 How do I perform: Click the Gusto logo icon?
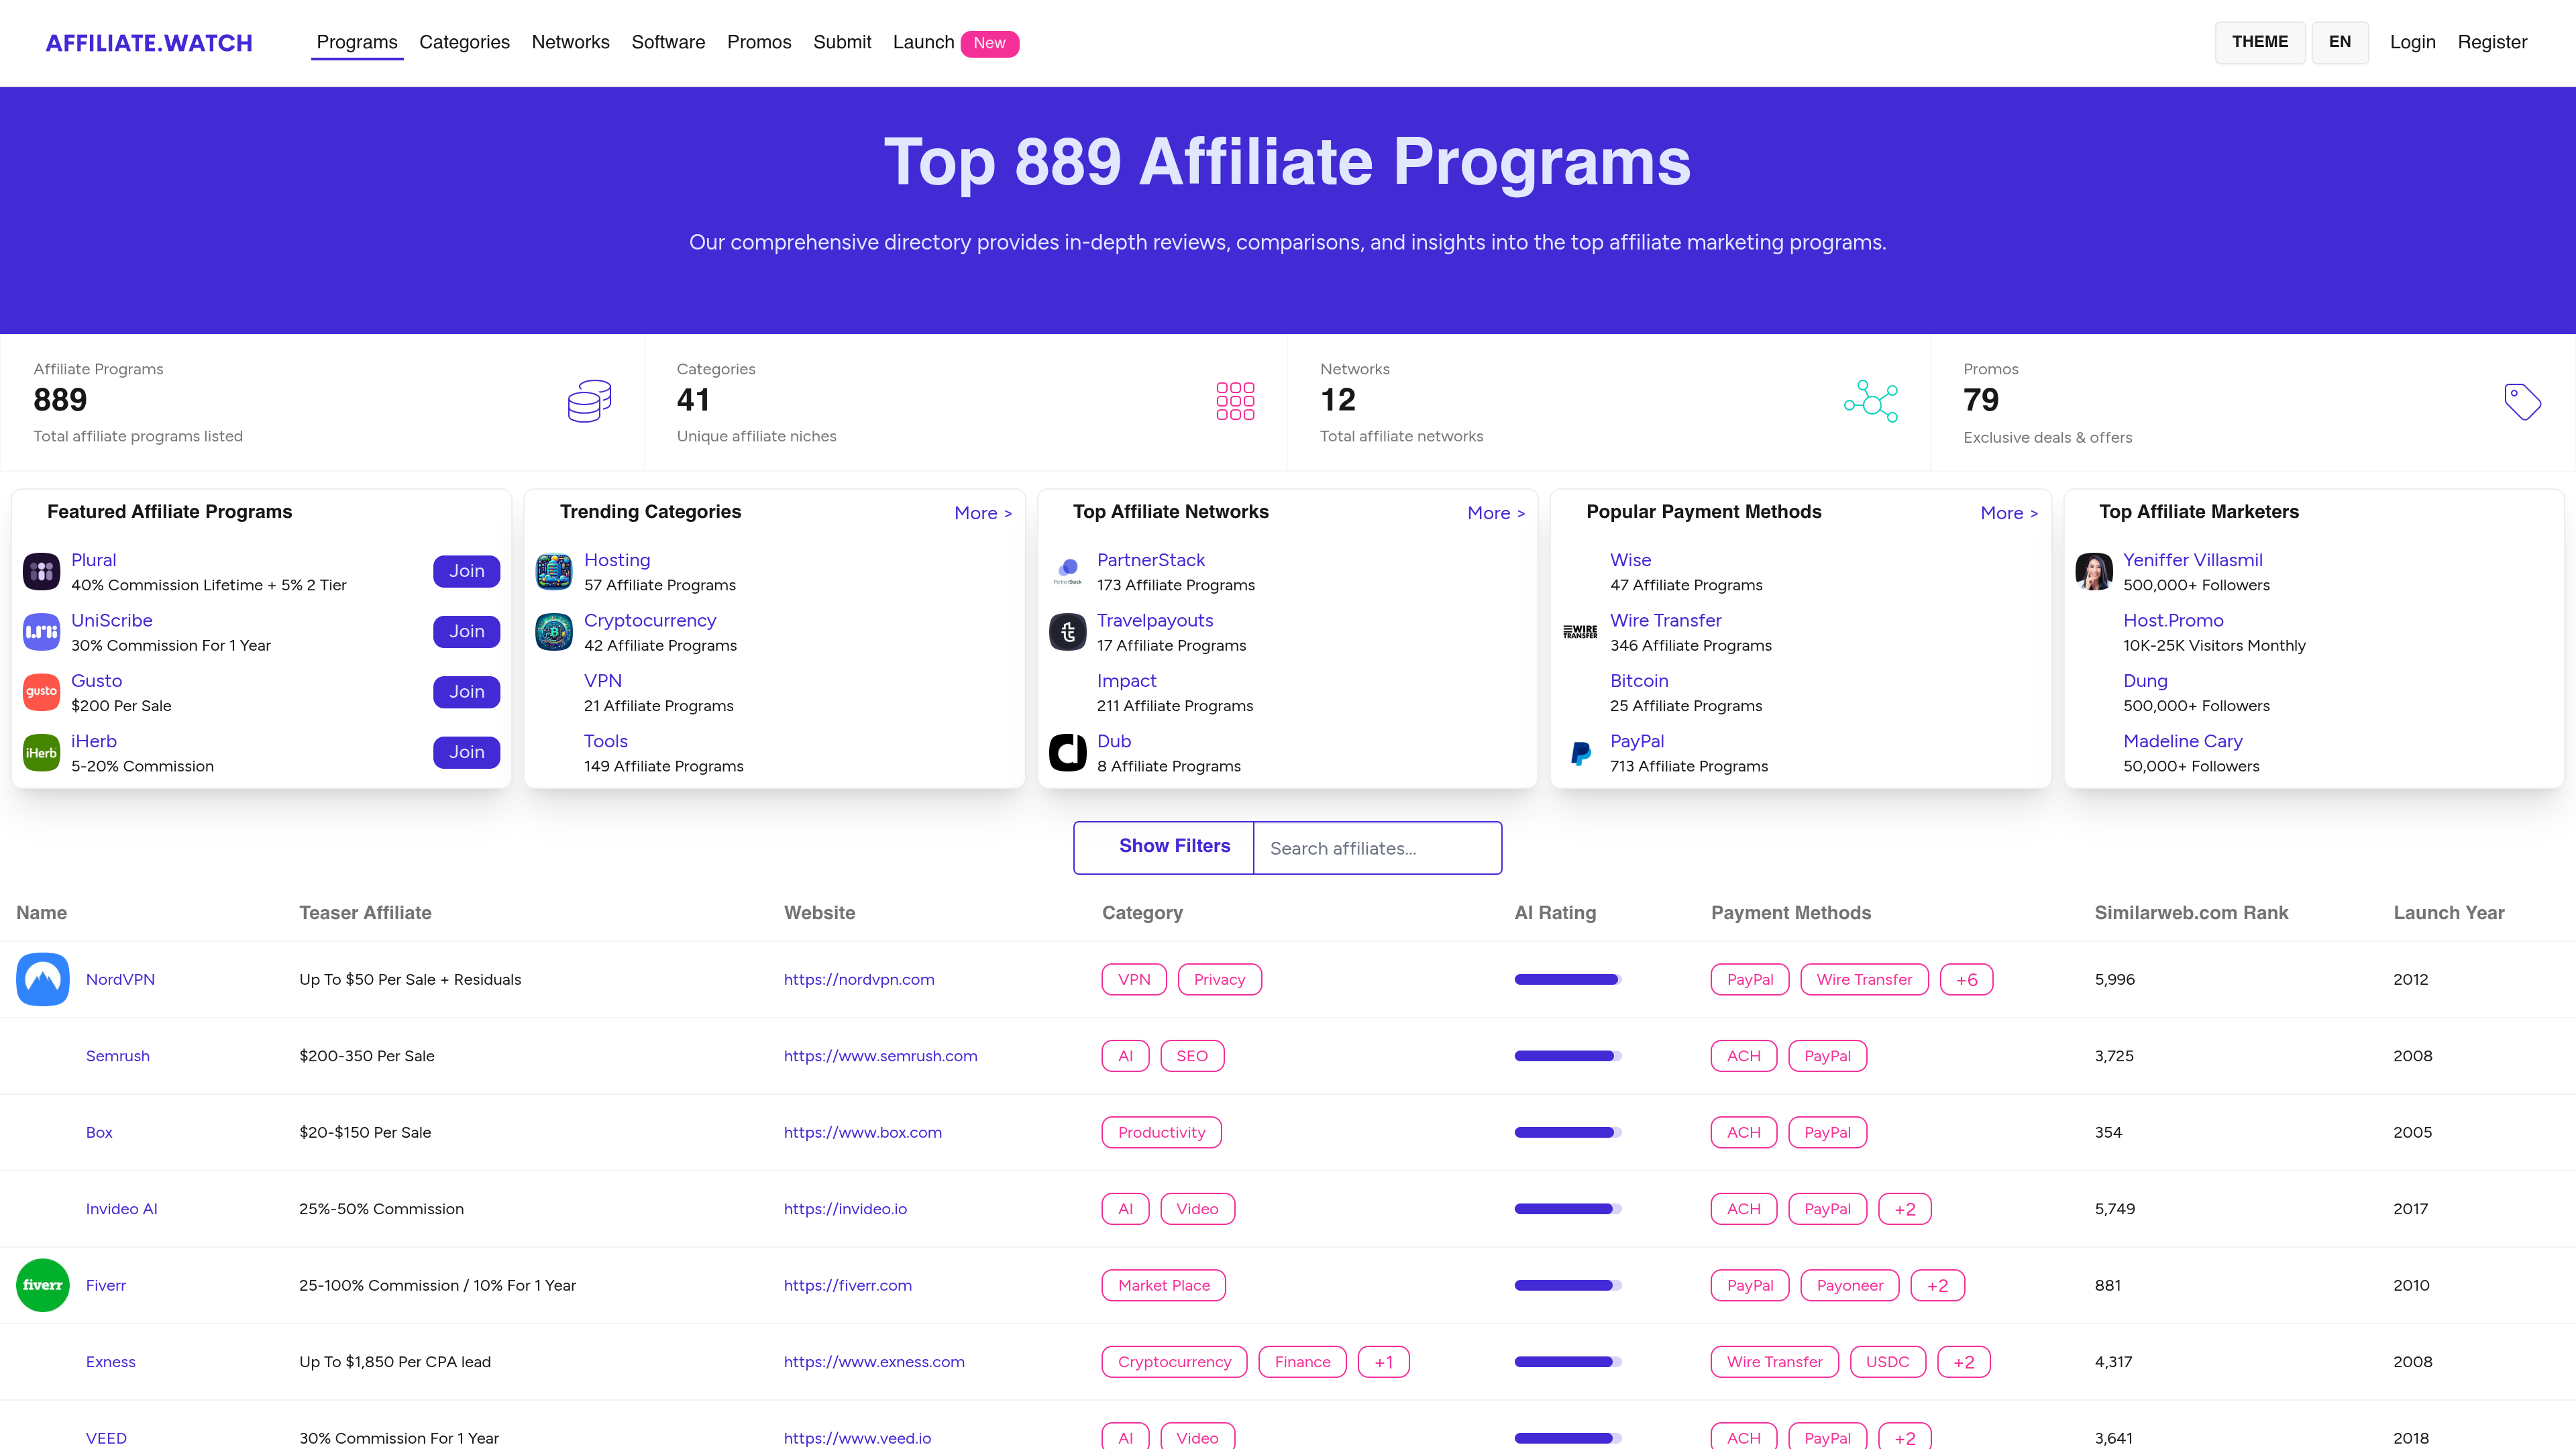[x=41, y=692]
